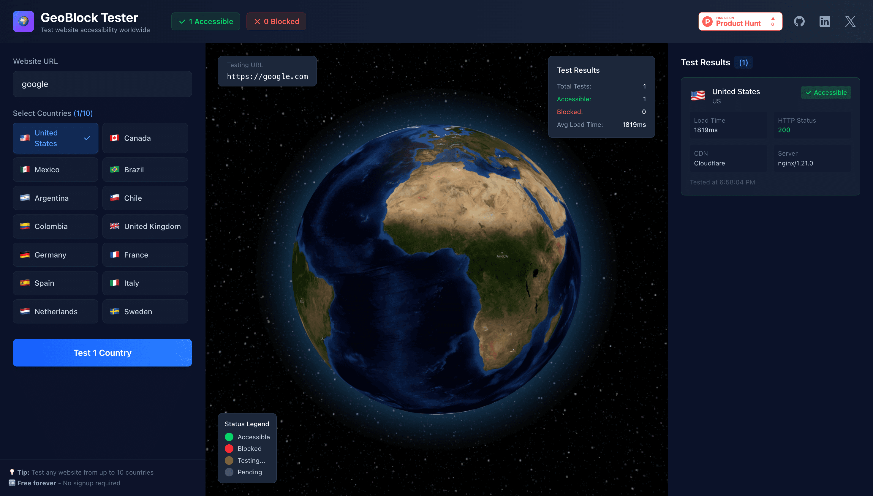Select the United Kingdom country card

click(x=145, y=226)
